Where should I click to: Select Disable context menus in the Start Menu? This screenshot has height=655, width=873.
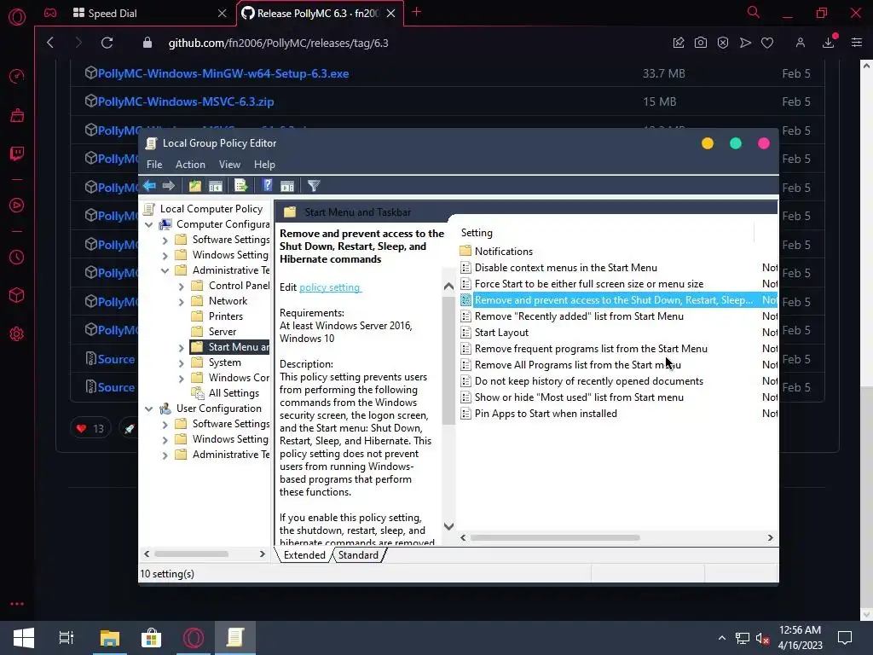[566, 268]
